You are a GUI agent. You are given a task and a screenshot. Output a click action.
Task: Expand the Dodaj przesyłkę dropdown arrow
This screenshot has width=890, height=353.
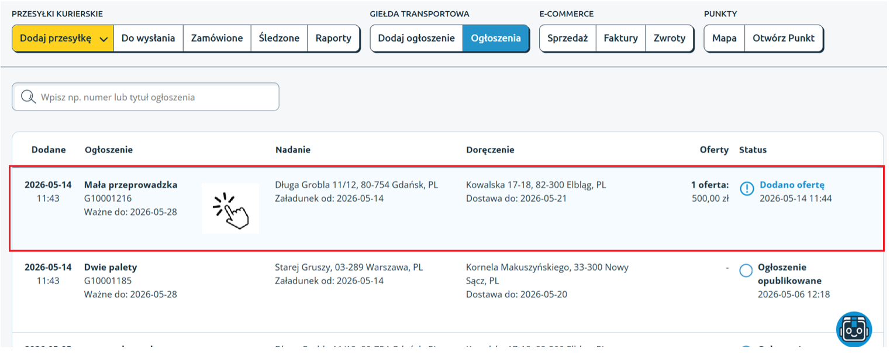(104, 39)
